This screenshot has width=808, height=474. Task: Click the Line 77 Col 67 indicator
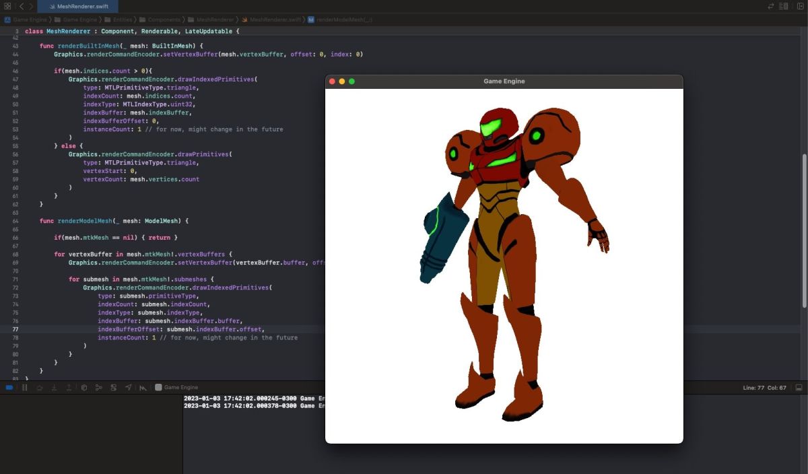(x=766, y=388)
